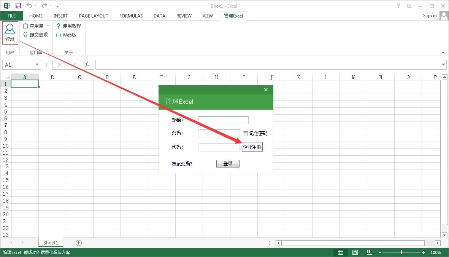Open the Web版 home icon
The height and width of the screenshot is (257, 449).
point(66,35)
